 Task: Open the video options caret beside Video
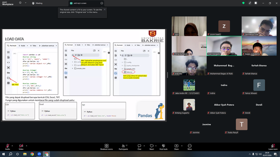26,146
